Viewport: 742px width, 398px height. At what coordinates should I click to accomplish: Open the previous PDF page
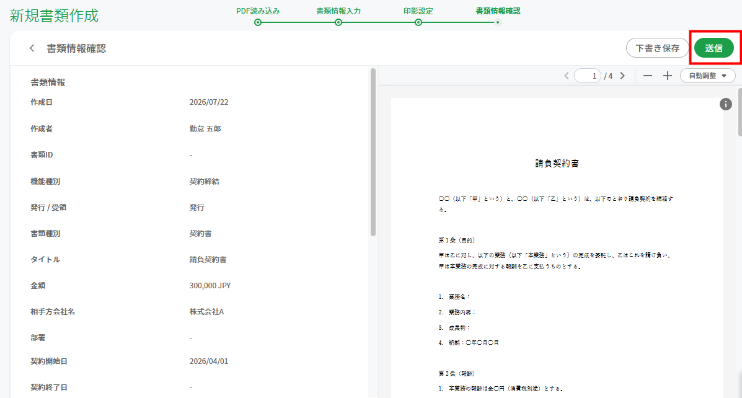567,76
